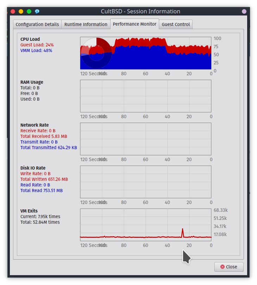Click the purple circle button in title bar

pyautogui.click(x=244, y=11)
